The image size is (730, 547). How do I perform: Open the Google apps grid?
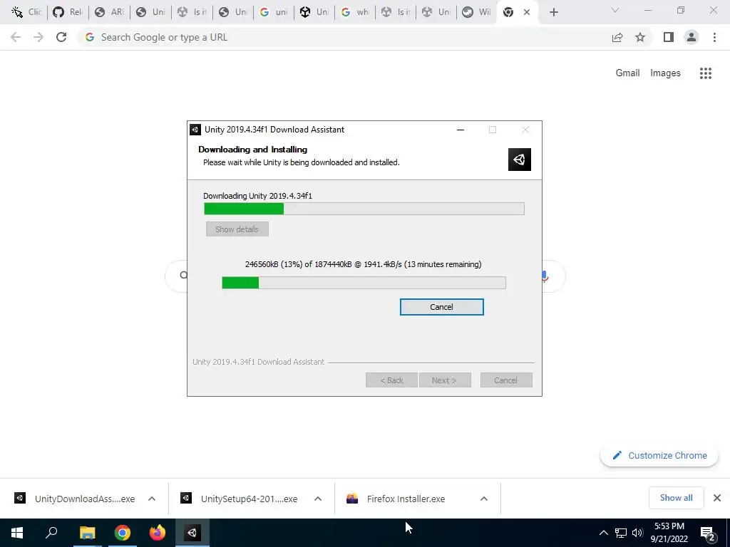click(706, 73)
